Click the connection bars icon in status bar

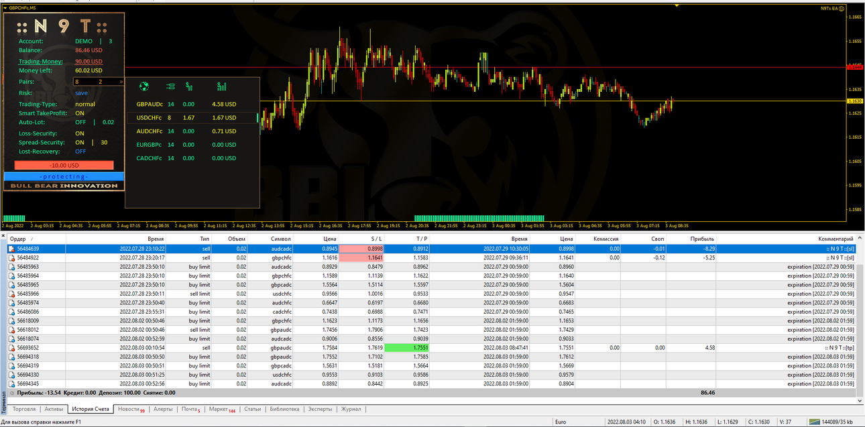point(814,422)
